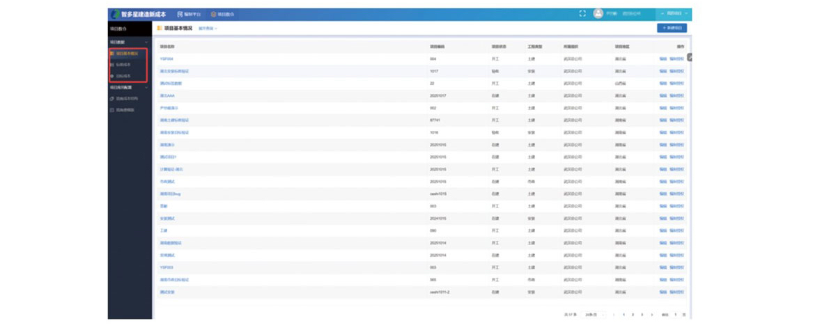Collapse the 项目数据 sidebar group

click(146, 42)
